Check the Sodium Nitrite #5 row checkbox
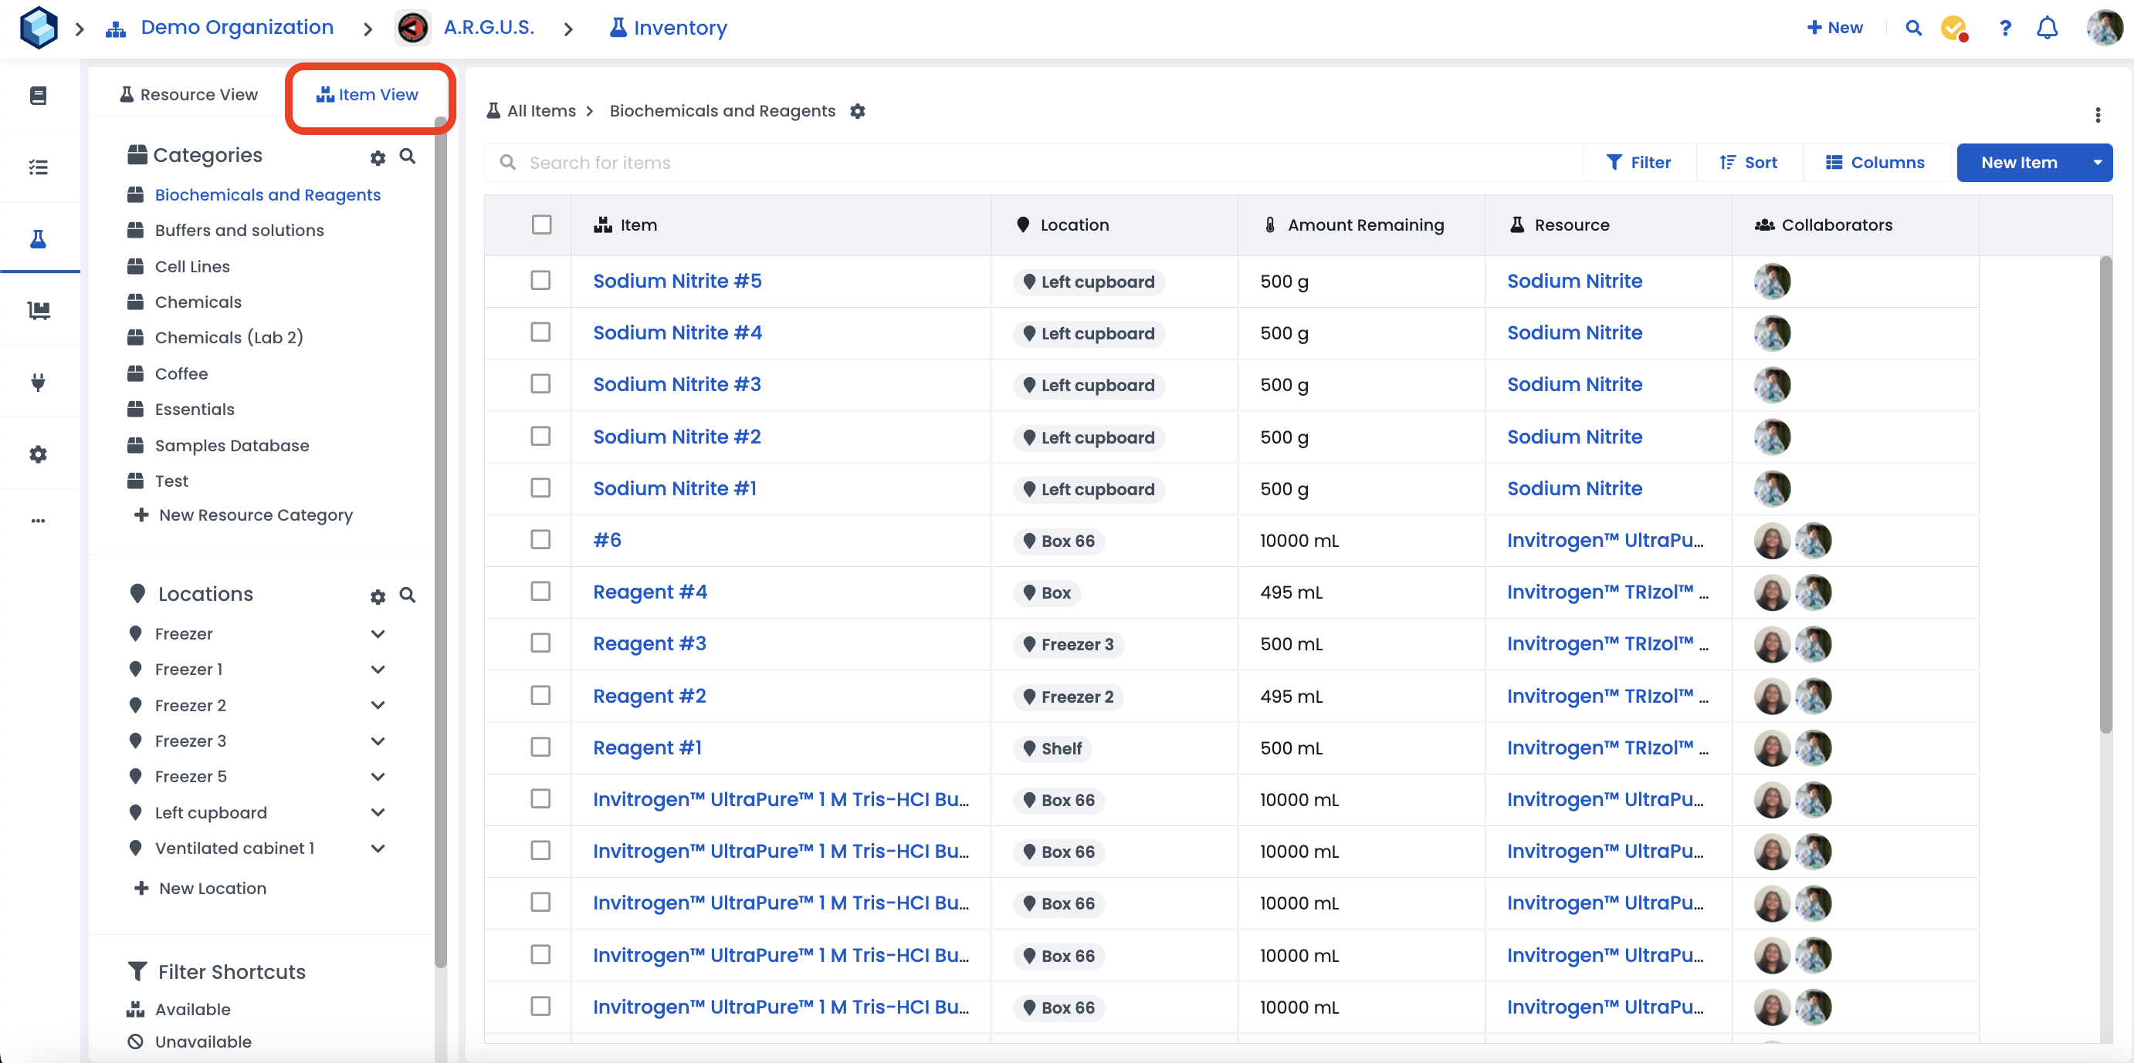 (541, 281)
